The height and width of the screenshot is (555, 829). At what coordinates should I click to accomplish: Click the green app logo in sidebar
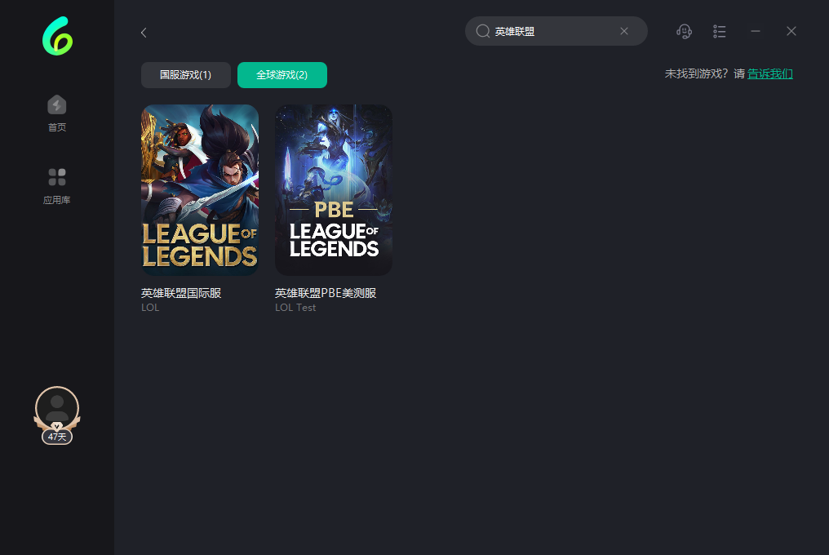pos(57,37)
